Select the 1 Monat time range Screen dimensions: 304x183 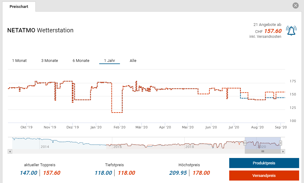(19, 61)
